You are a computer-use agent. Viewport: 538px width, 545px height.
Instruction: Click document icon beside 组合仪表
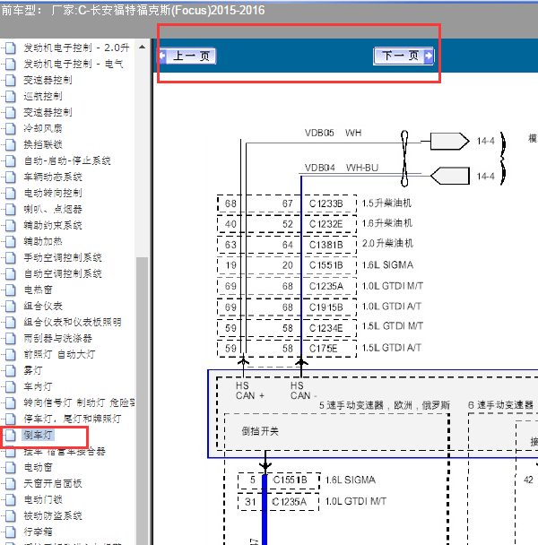pyautogui.click(x=11, y=306)
